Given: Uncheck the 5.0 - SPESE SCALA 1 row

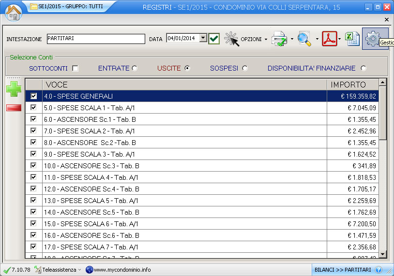Looking at the screenshot, I should click(x=33, y=108).
